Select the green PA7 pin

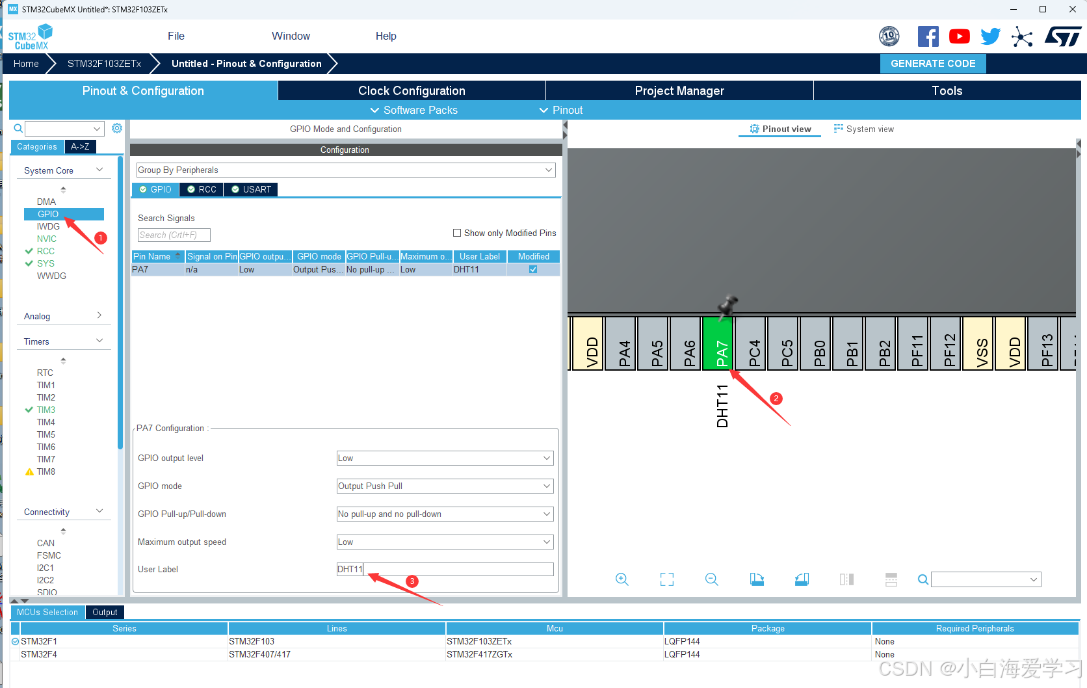click(718, 343)
